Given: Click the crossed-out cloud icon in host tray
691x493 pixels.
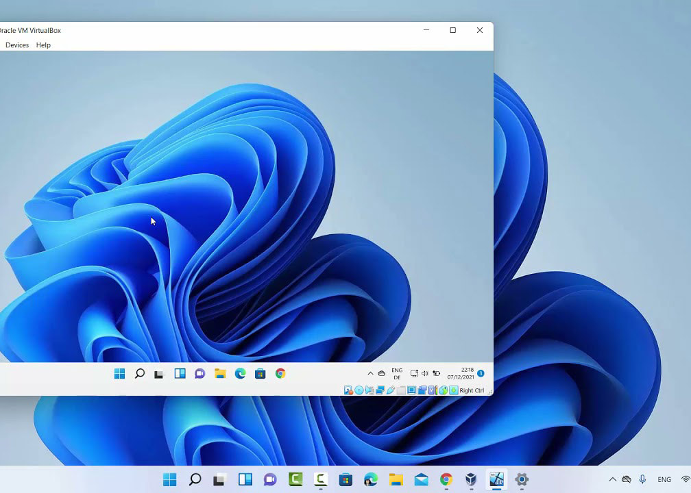Looking at the screenshot, I should (627, 479).
